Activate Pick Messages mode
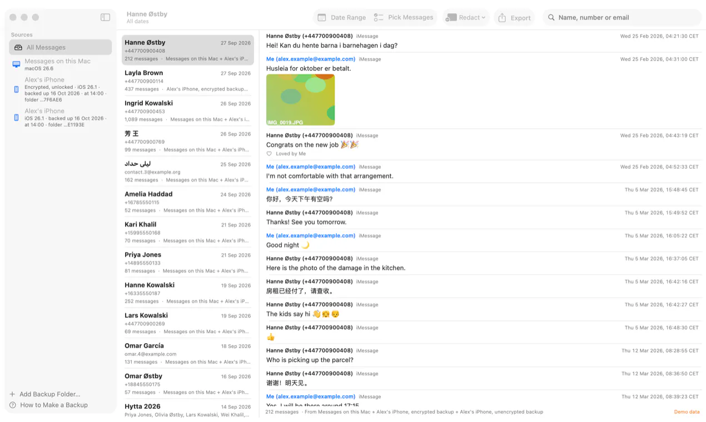 404,18
